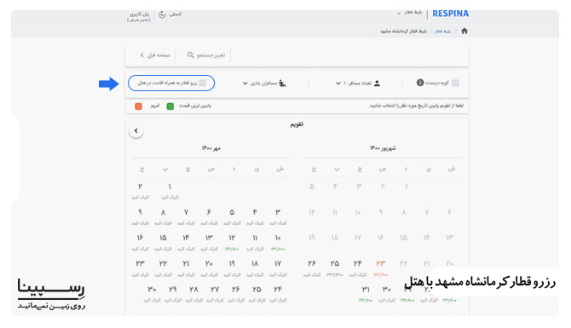Select day 30 of Shahrivar
This screenshot has width=571, height=328.
tap(386, 293)
